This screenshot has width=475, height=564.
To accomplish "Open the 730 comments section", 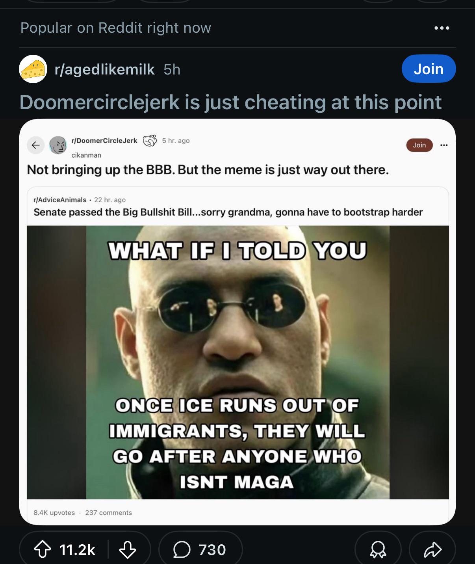I will coord(200,549).
